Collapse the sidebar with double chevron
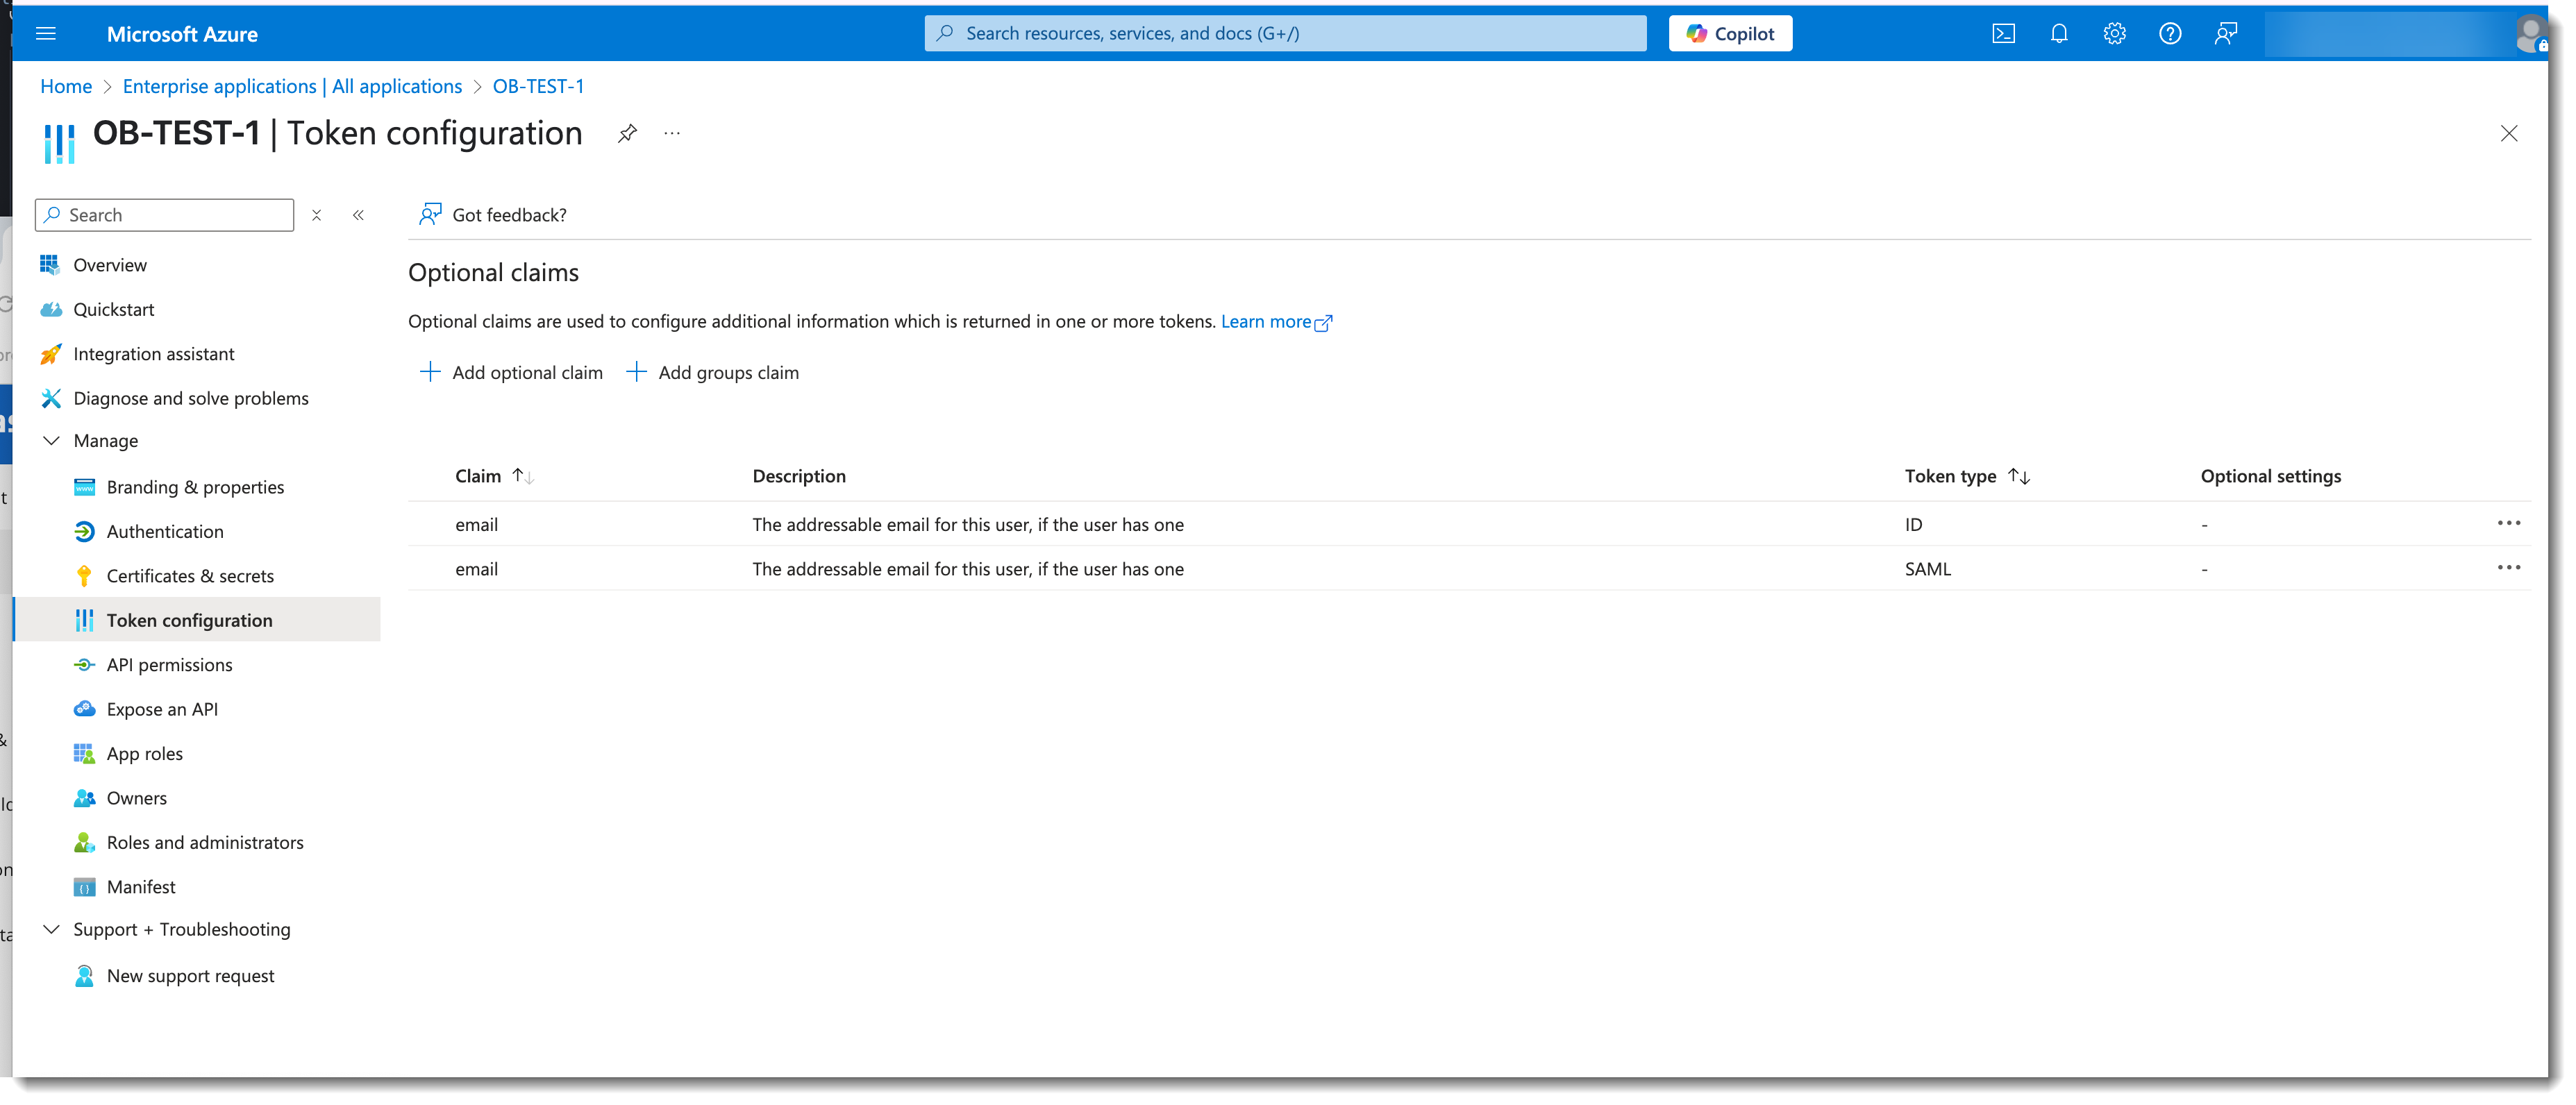2576x1105 pixels. click(358, 215)
